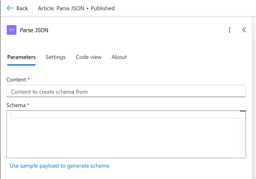Switch to the Code view tab
256x179 pixels.
(88, 57)
